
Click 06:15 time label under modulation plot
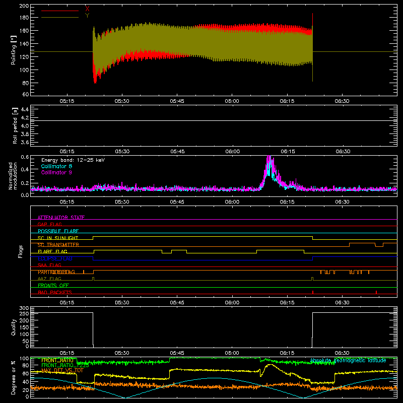[x=287, y=202]
